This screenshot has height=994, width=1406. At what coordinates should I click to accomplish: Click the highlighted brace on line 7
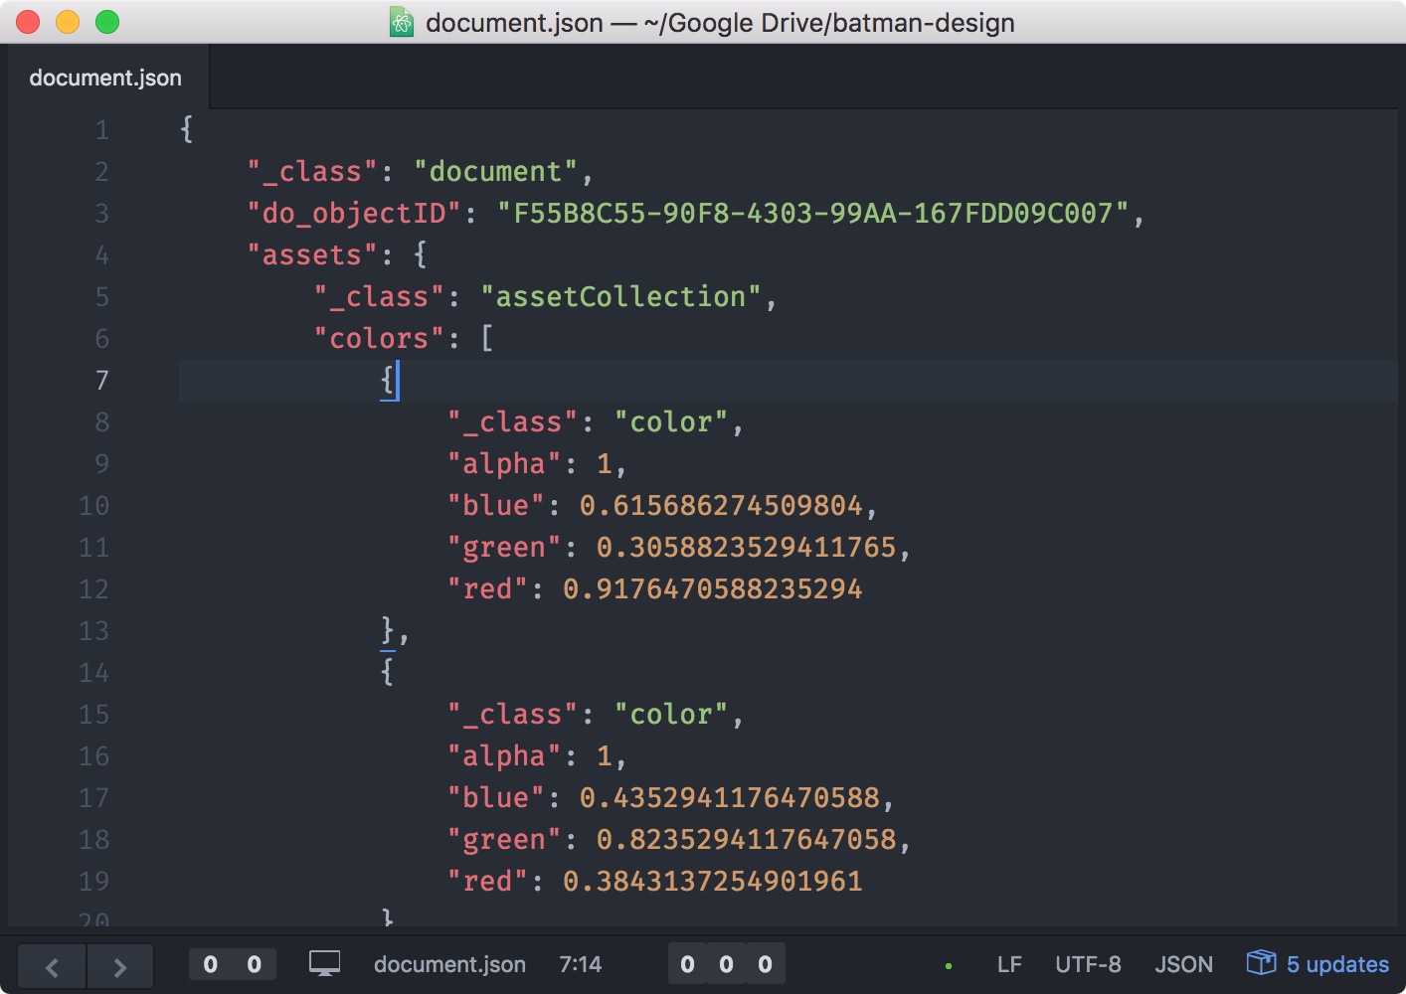[x=388, y=380]
